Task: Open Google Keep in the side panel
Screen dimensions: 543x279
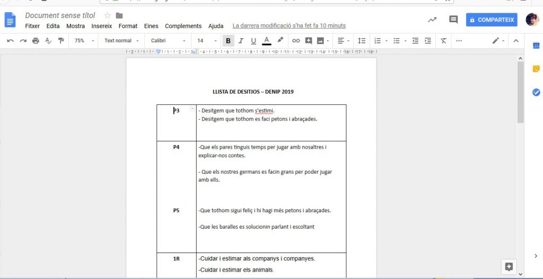Action: pyautogui.click(x=536, y=69)
